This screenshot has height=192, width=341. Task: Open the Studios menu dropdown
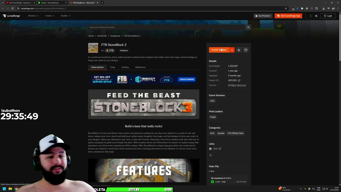coord(66,16)
